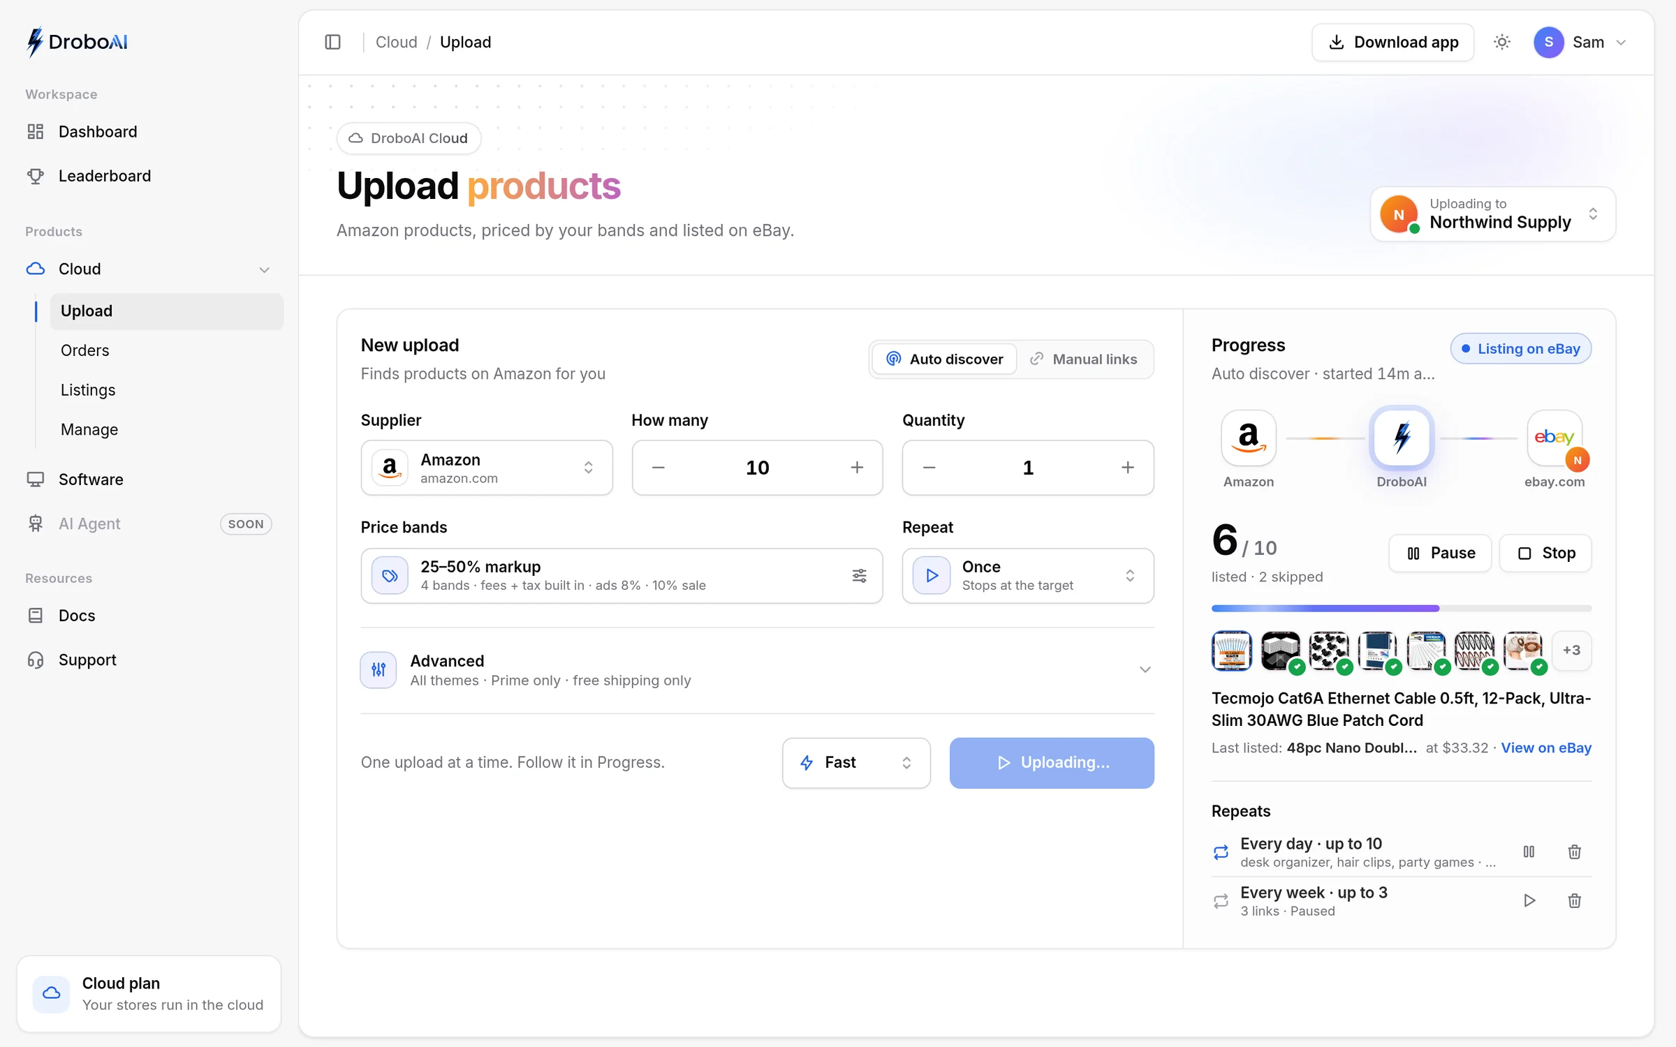Open the Advanced filter settings icon

(378, 669)
